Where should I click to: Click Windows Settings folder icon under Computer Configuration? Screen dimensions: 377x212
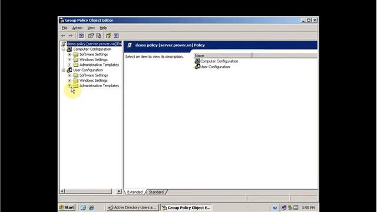76,59
